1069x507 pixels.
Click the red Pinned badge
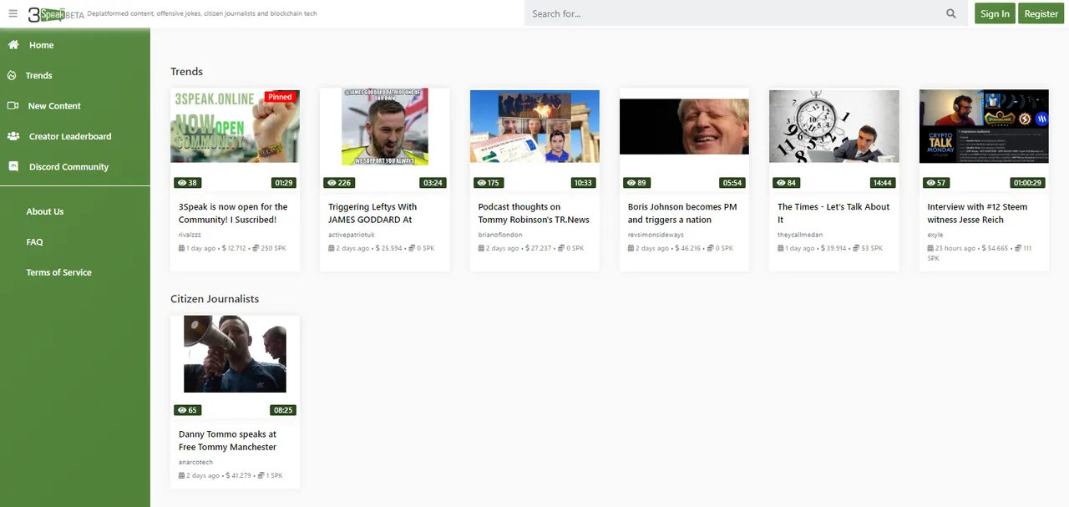click(x=280, y=97)
